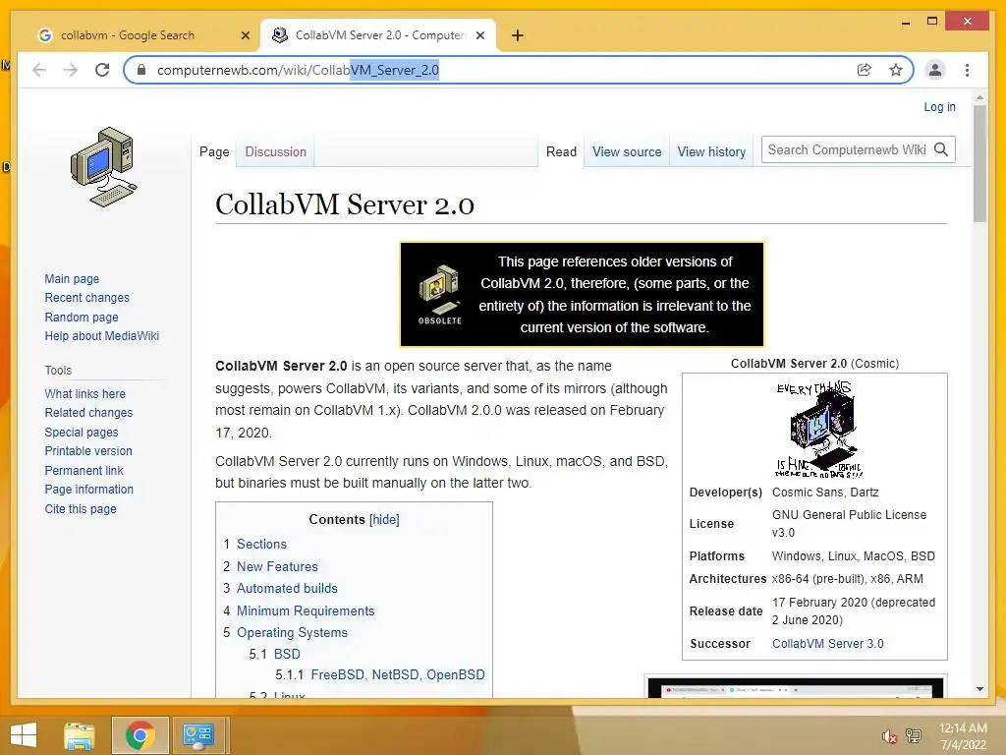Select the CollabVM Server 2.0 tab
The image size is (1006, 755).
tap(378, 36)
